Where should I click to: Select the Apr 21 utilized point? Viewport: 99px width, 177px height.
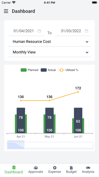tap(21, 100)
